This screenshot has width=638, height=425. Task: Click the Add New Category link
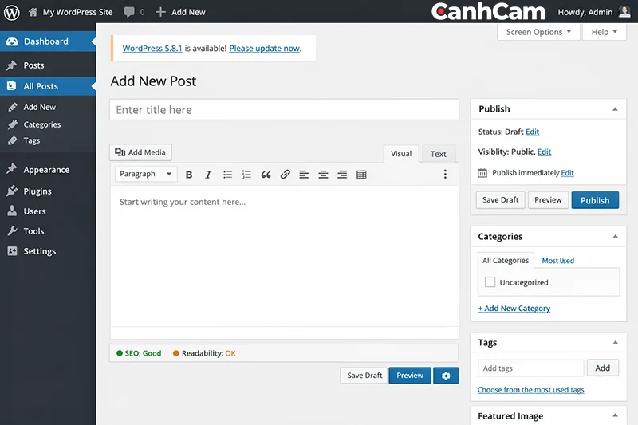click(x=514, y=309)
